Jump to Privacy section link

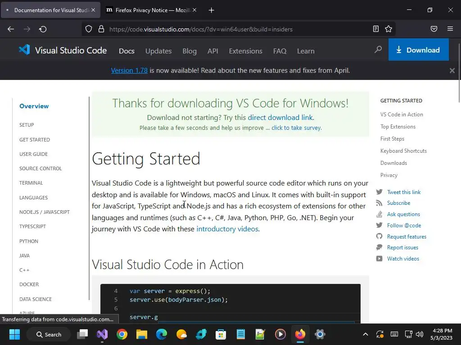389,175
